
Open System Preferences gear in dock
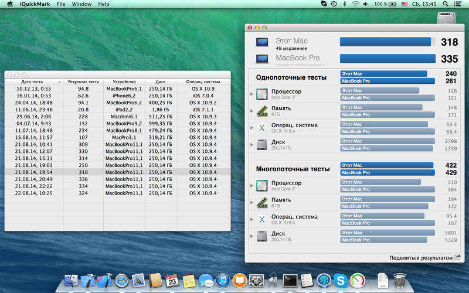coord(256,281)
